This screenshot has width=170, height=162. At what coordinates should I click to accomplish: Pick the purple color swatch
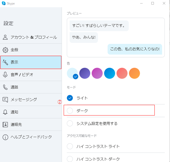[85, 73]
